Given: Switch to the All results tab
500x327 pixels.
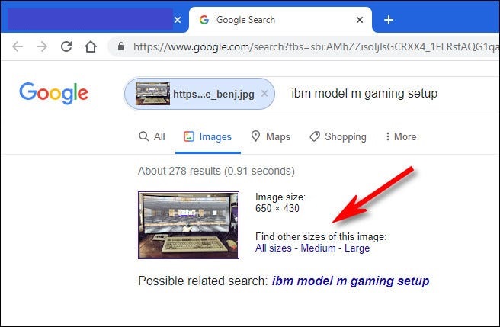Looking at the screenshot, I should coord(152,137).
